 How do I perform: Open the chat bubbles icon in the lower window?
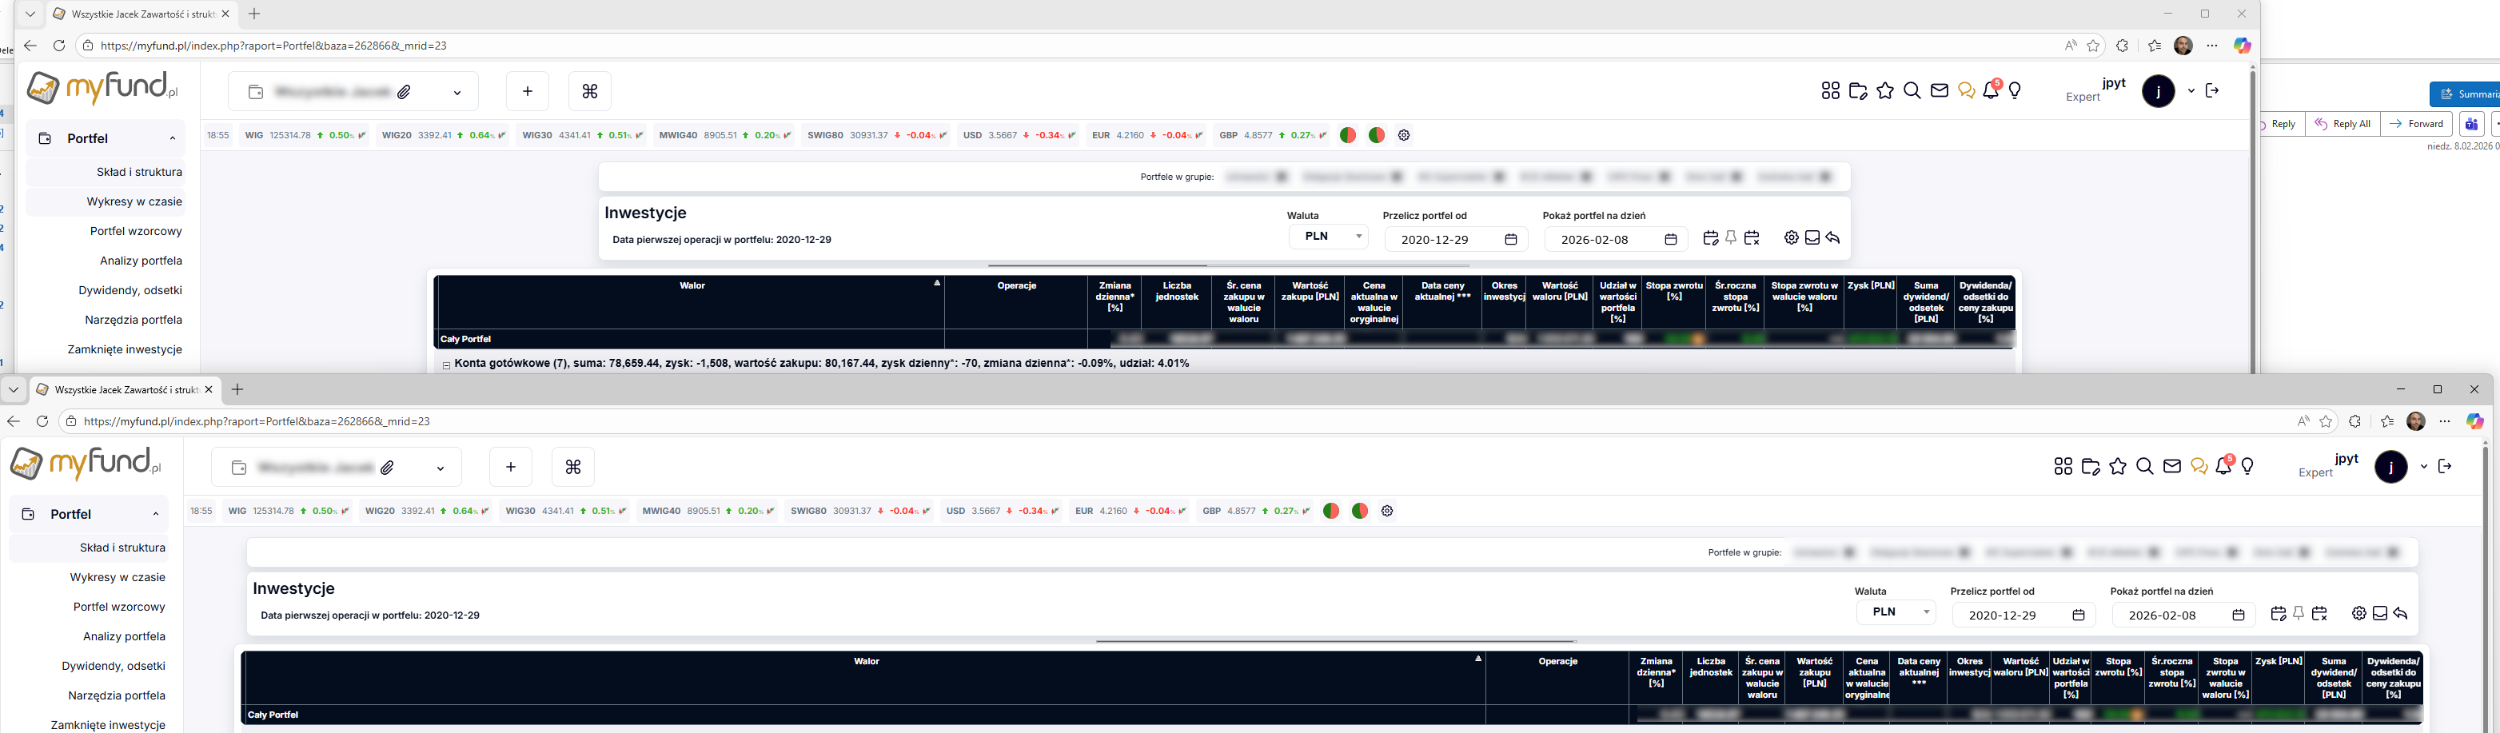click(x=2199, y=467)
